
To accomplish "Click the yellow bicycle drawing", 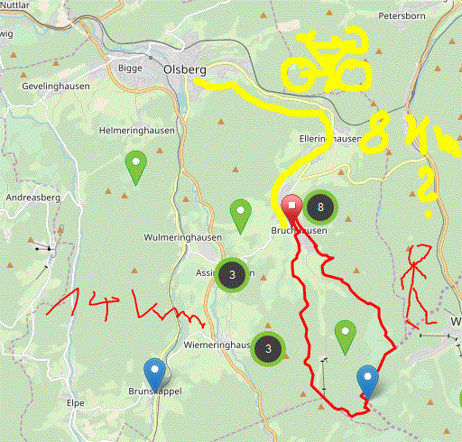I will 327,60.
